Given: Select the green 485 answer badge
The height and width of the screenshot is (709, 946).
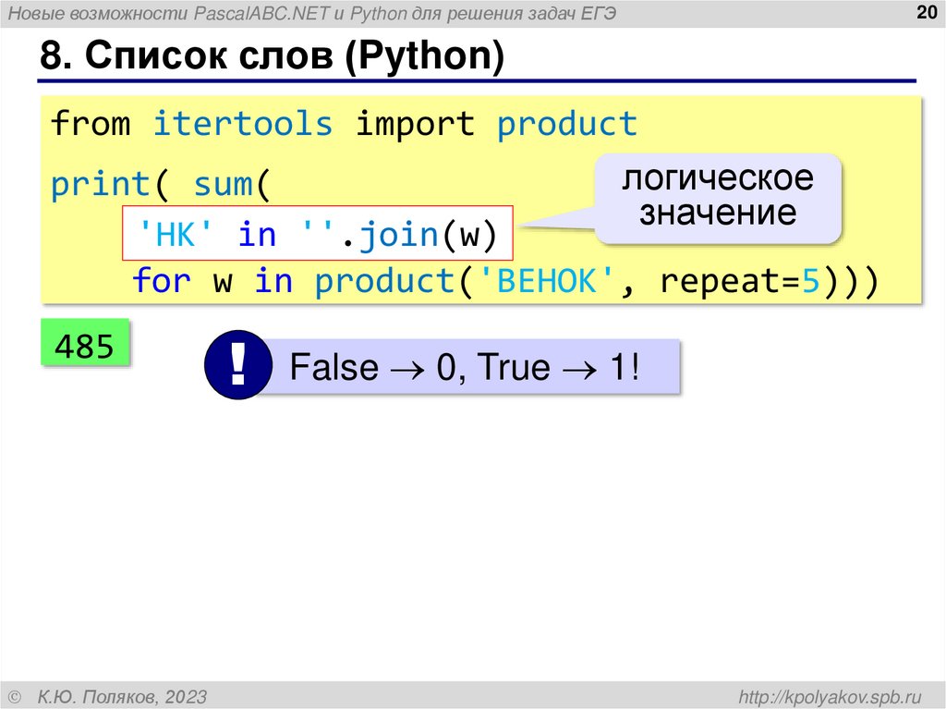Looking at the screenshot, I should pos(86,347).
